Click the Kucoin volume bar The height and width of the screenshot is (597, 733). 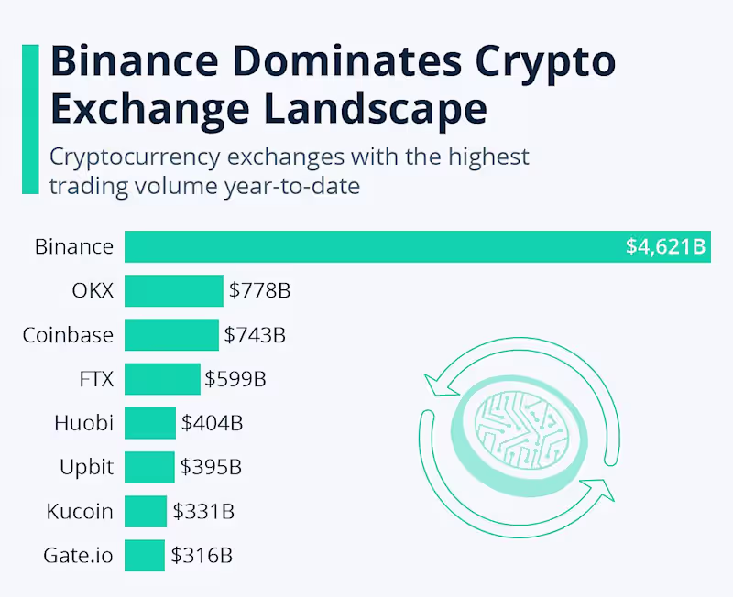(146, 511)
